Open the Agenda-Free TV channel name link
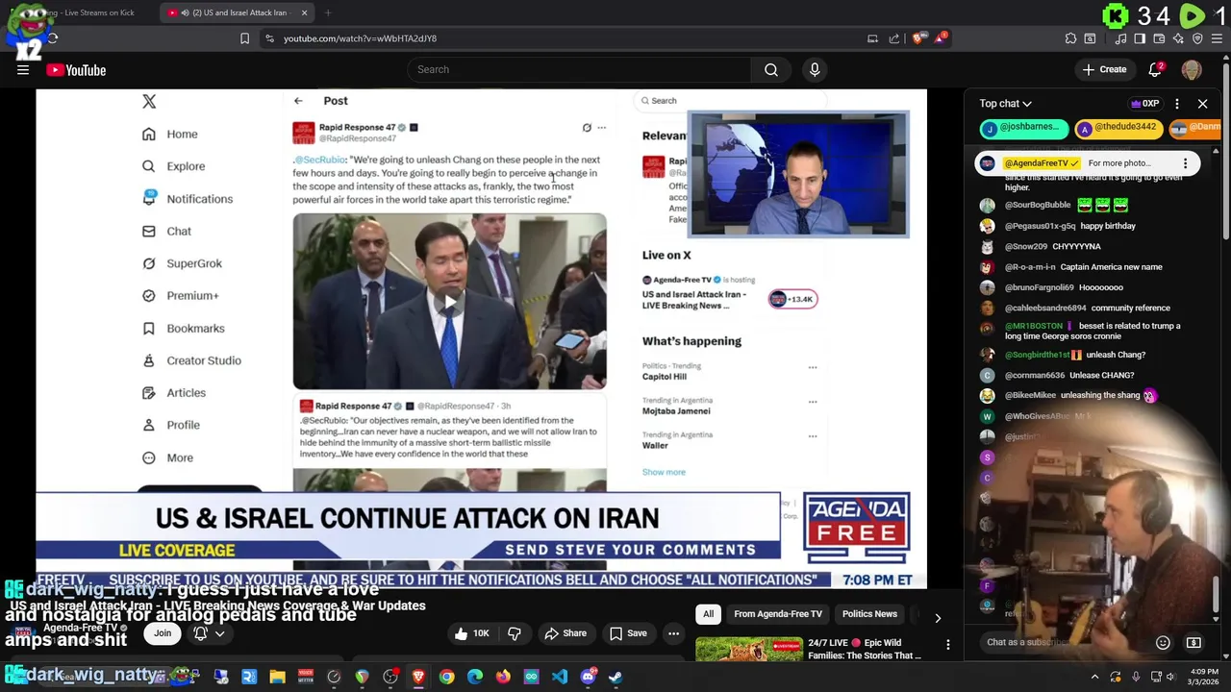The image size is (1231, 692). pyautogui.click(x=81, y=628)
